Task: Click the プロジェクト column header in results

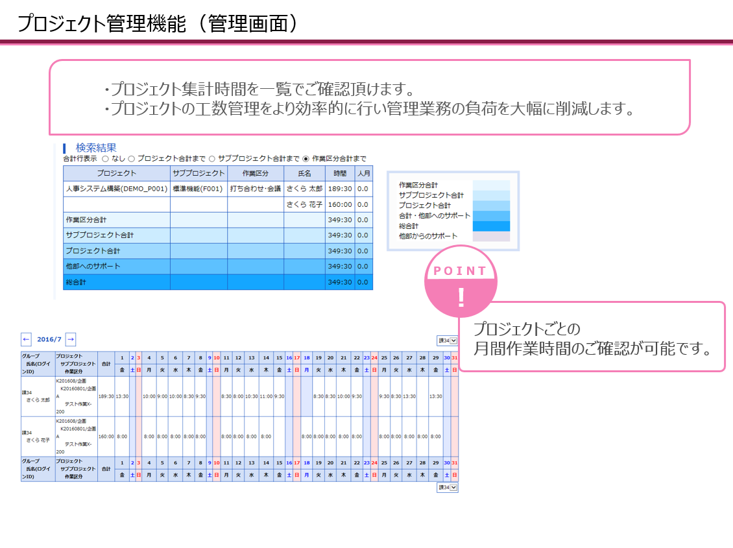Action: (117, 173)
